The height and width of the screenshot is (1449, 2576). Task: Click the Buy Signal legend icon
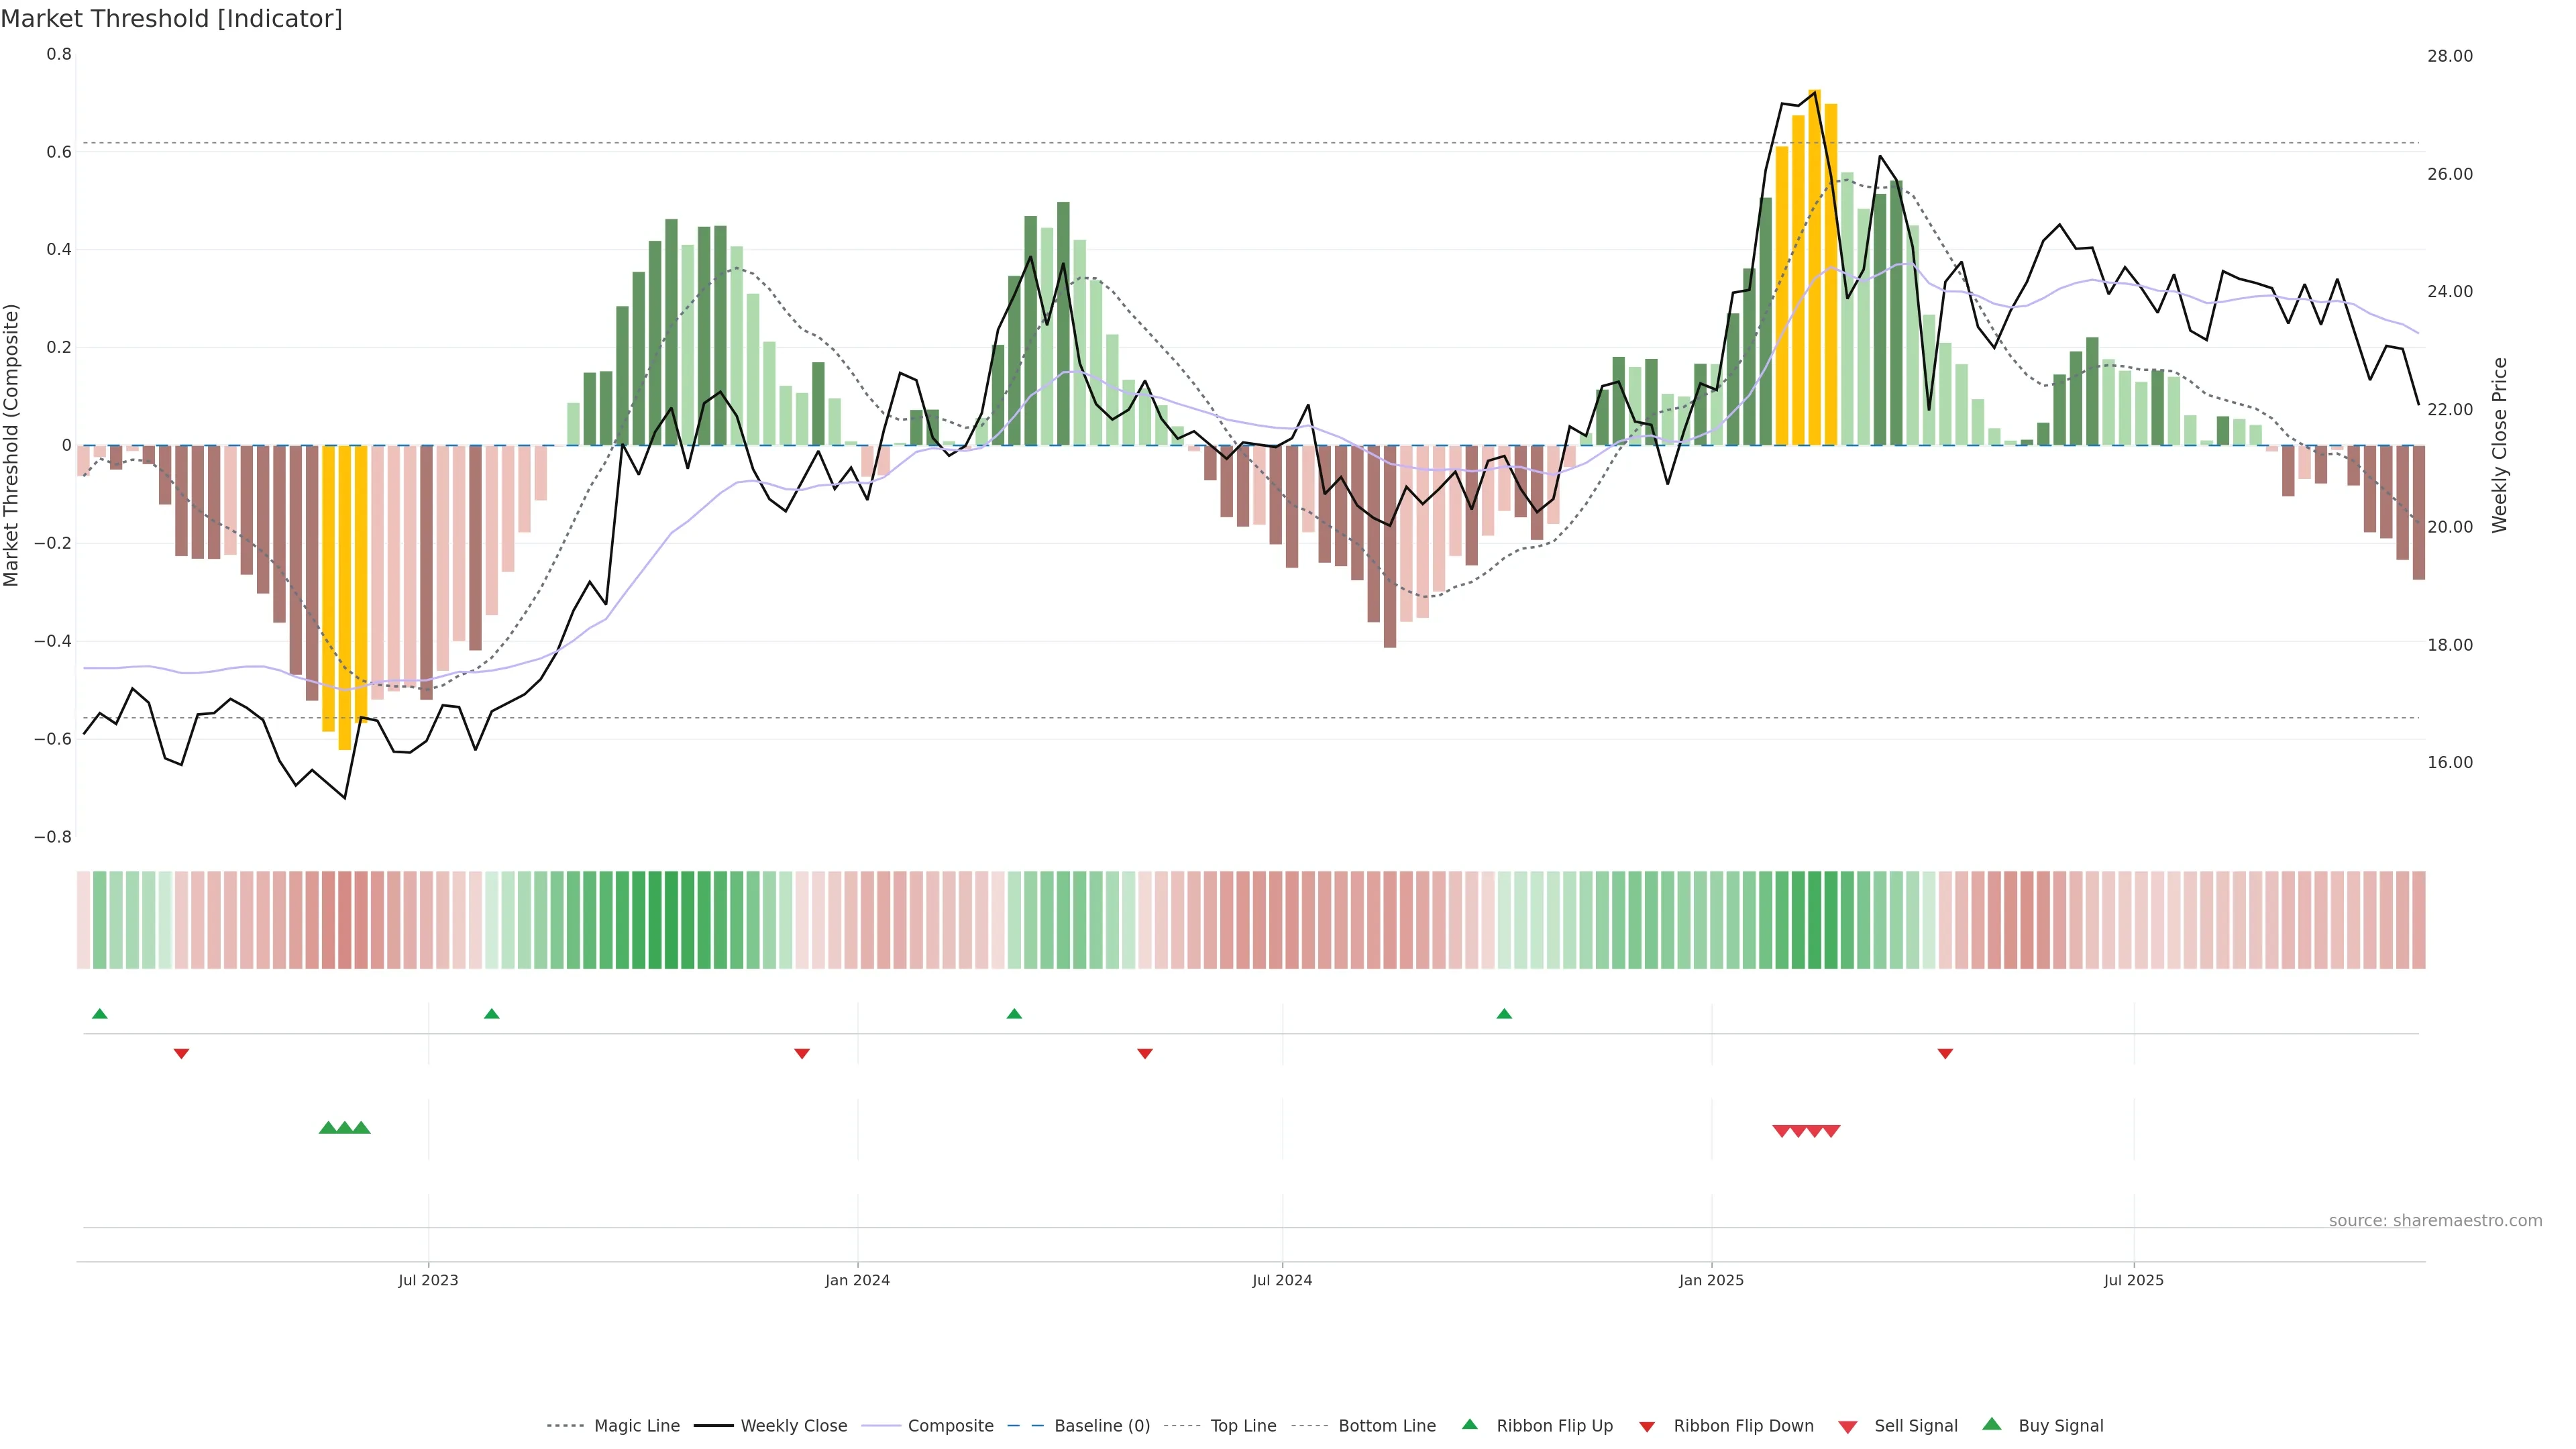pos(1991,1424)
